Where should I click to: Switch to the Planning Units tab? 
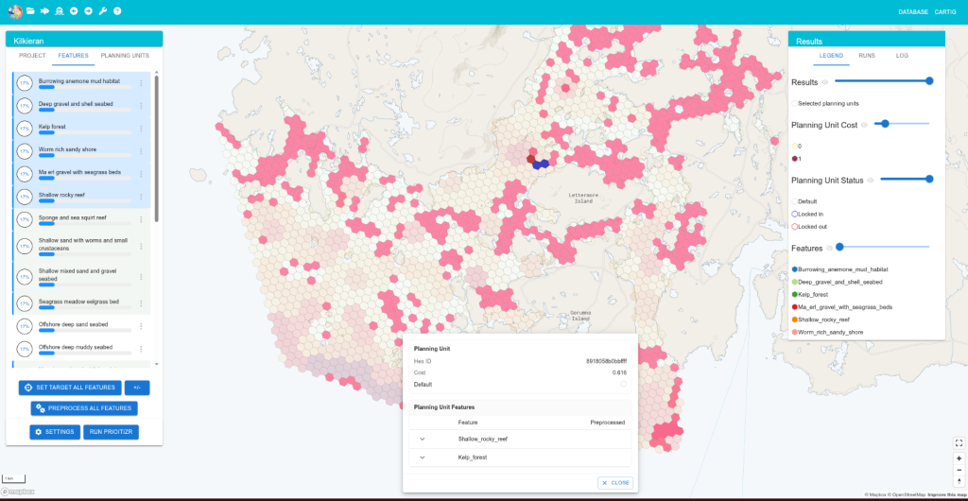click(125, 56)
